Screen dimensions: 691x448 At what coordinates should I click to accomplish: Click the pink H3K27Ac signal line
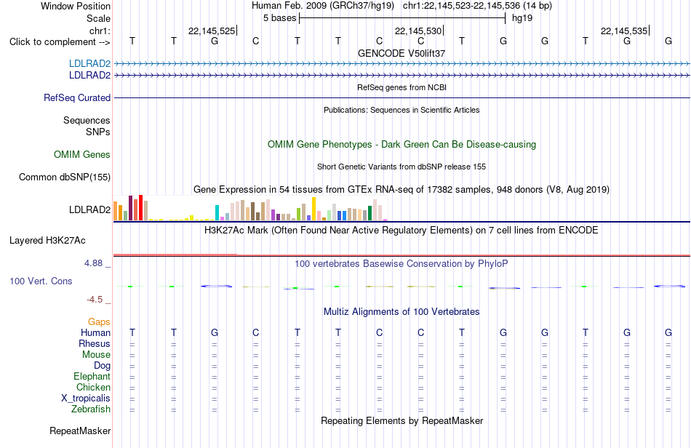(402, 255)
